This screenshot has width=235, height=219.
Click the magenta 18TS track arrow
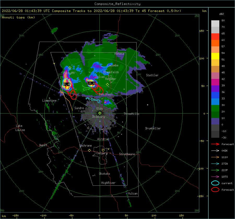pos(215,177)
